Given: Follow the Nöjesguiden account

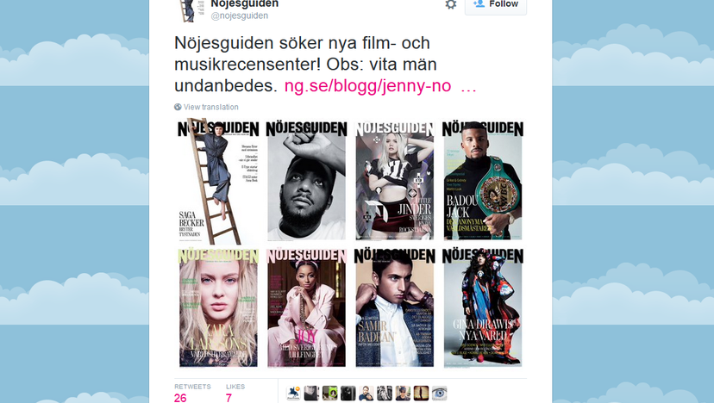Looking at the screenshot, I should click(496, 5).
